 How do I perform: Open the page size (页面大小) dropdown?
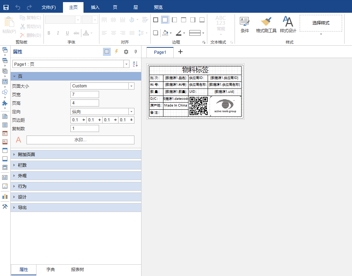click(131, 86)
